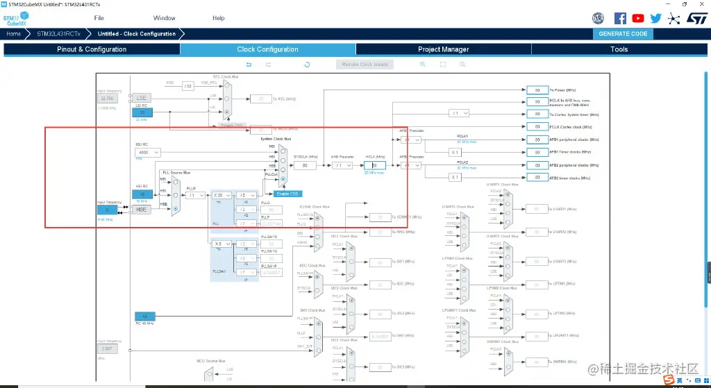The image size is (711, 388).
Task: Switch to the Tools tab
Action: 619,49
